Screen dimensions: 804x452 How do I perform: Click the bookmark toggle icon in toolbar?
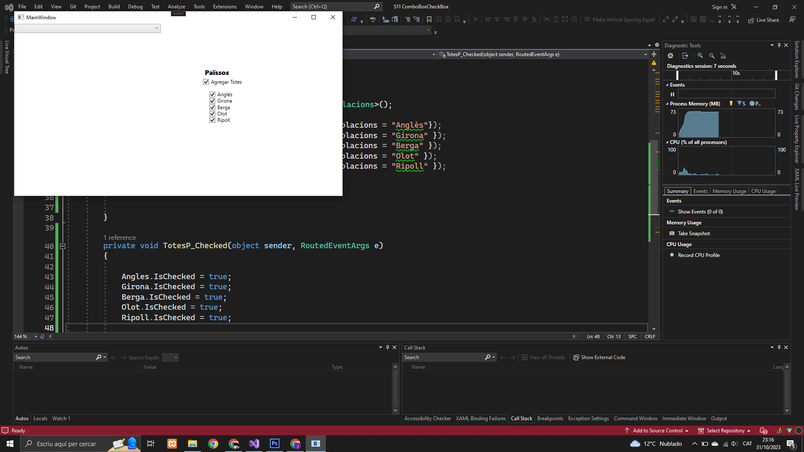point(429,19)
